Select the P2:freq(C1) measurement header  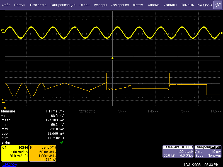tap(86, 111)
